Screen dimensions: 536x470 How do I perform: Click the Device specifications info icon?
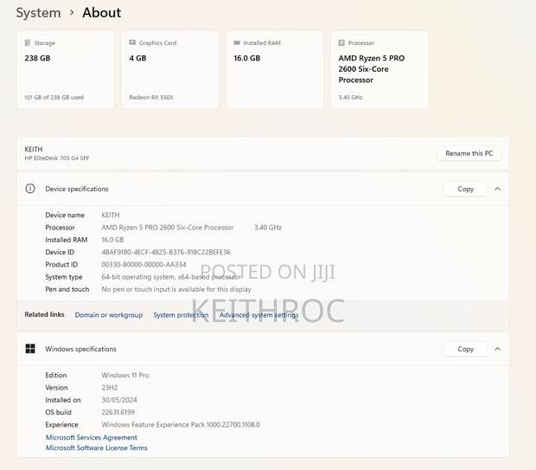click(x=30, y=189)
